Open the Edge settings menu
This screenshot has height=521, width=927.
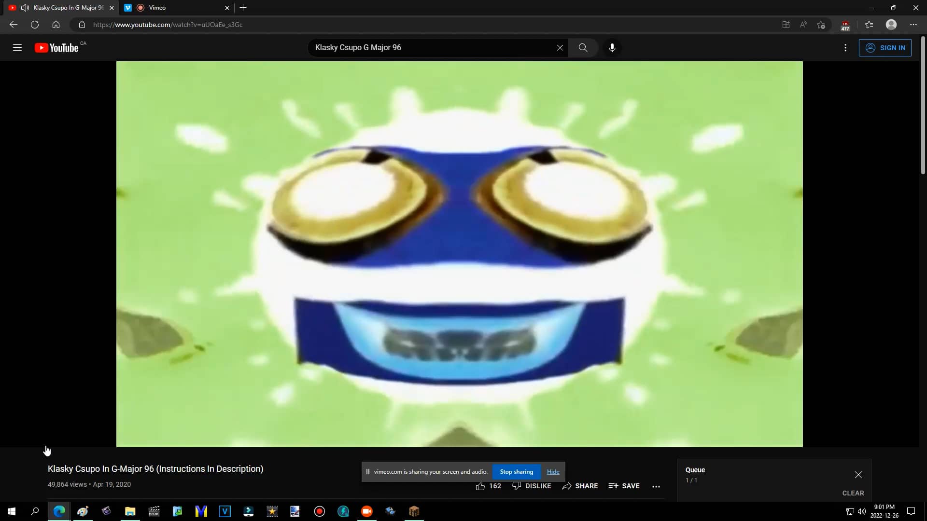pos(913,25)
